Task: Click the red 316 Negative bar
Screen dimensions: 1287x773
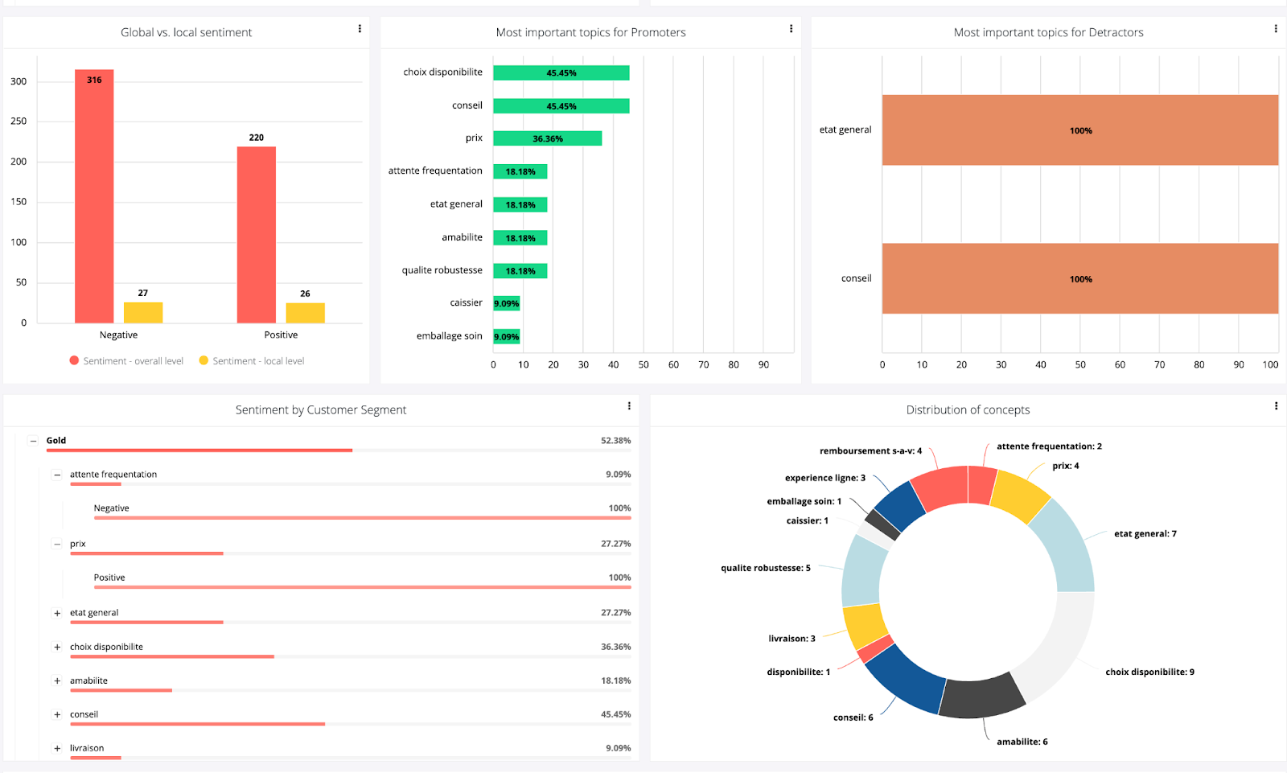Action: pos(94,196)
